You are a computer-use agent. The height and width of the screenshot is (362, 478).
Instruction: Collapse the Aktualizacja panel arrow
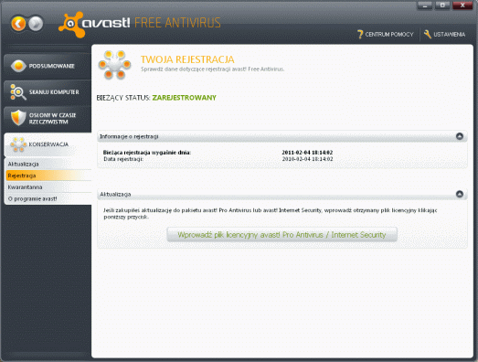point(460,194)
